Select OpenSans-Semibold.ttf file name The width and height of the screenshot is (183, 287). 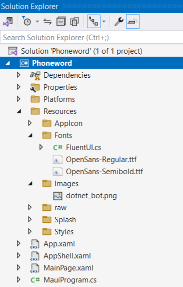click(x=104, y=172)
